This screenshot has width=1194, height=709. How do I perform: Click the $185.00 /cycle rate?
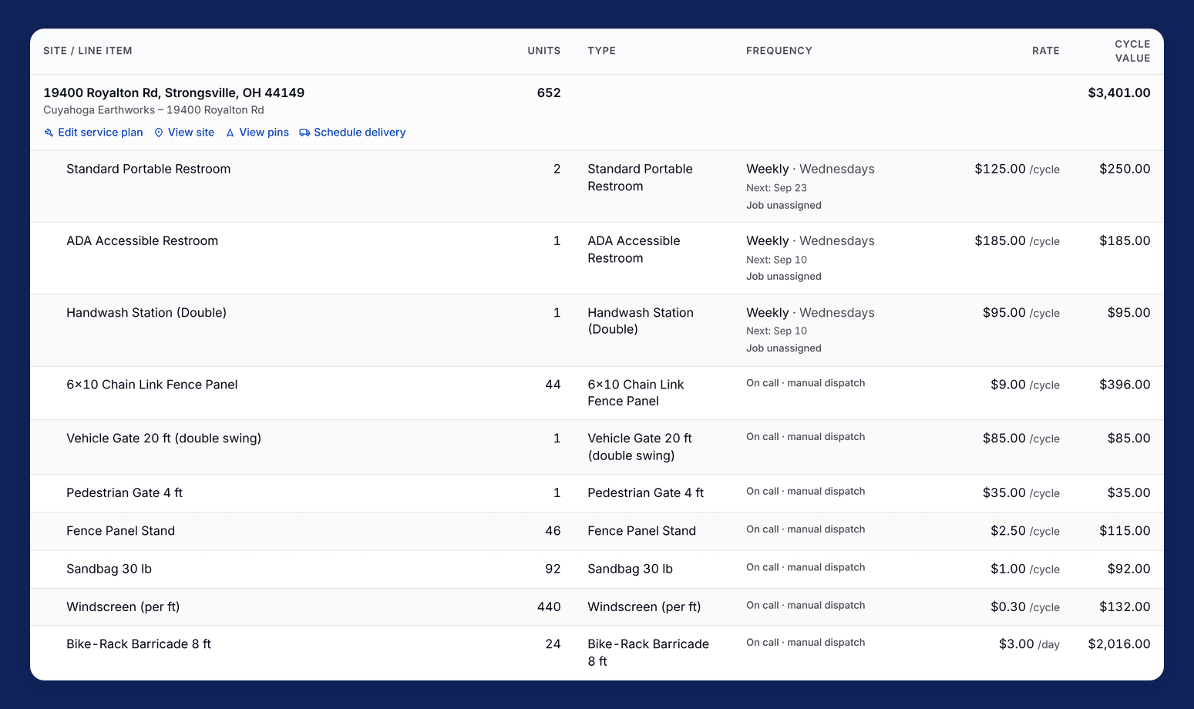(x=1017, y=240)
